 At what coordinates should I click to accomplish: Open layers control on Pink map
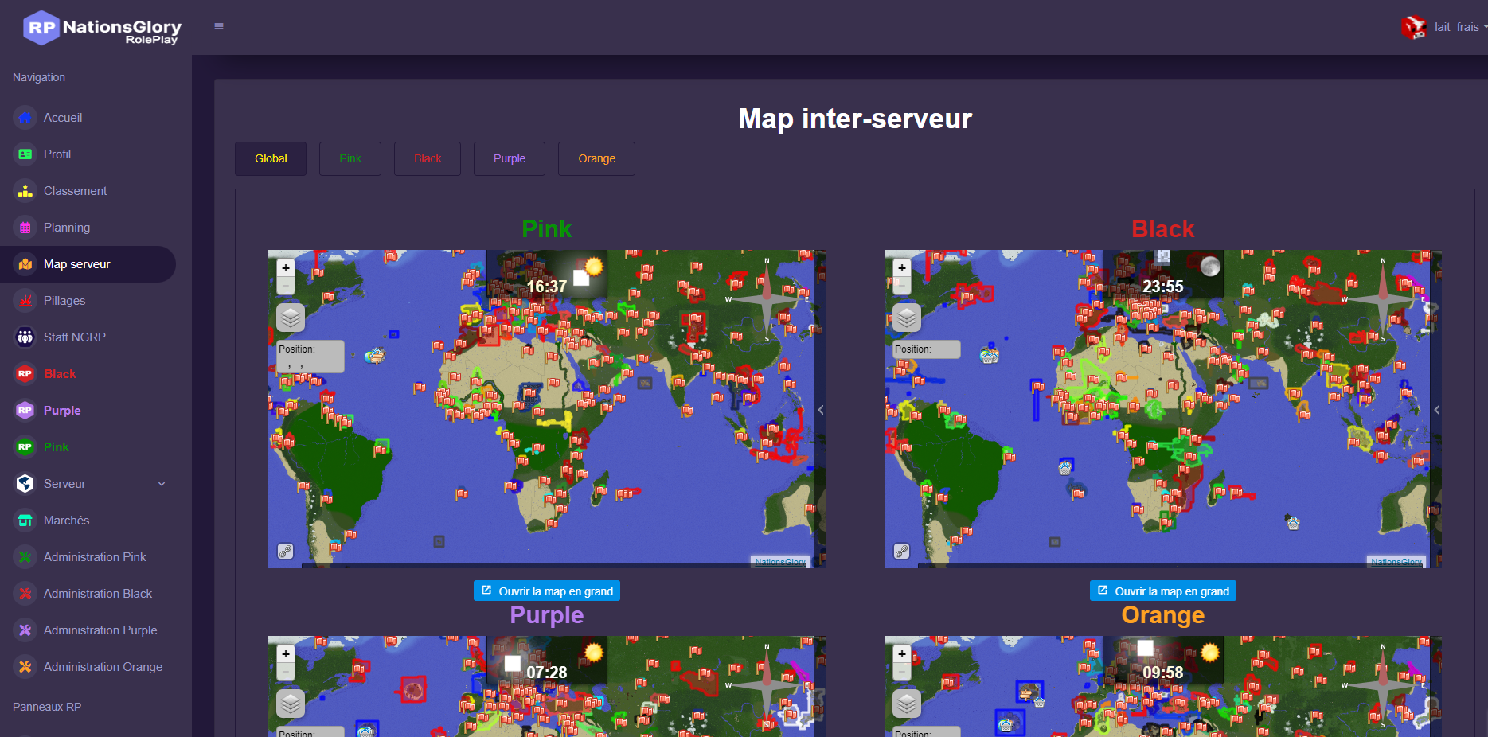click(291, 318)
